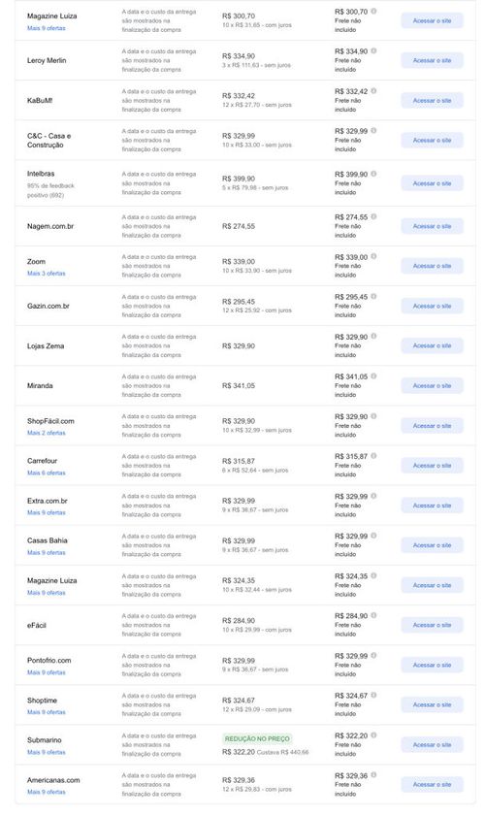Click info icon next to R$ 300,70 total

(x=373, y=11)
